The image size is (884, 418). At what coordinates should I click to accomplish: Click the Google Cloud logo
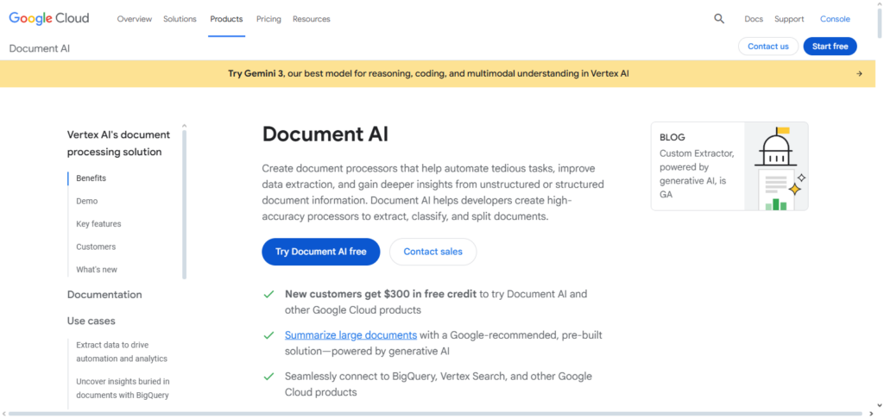49,19
